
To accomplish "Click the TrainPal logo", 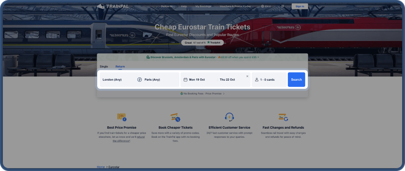I will pyautogui.click(x=113, y=6).
